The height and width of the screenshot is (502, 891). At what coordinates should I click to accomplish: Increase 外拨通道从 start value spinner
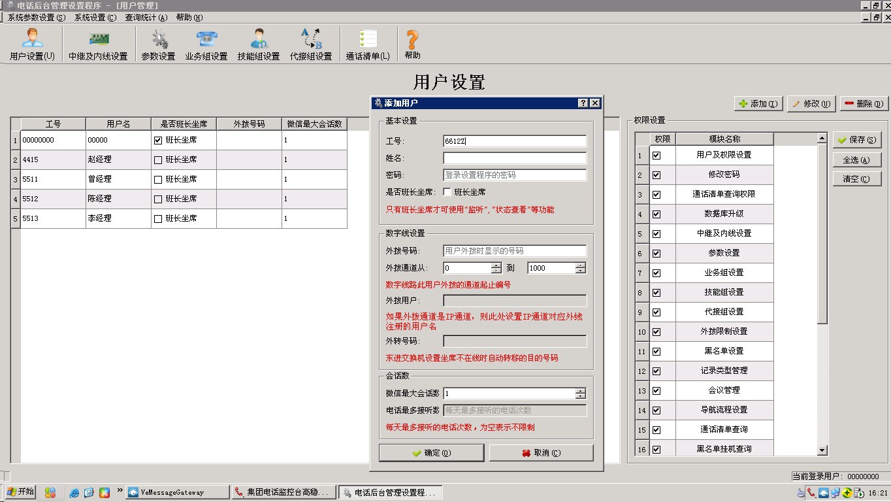pos(496,265)
